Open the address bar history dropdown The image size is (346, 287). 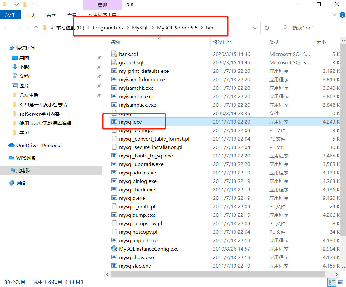click(255, 28)
